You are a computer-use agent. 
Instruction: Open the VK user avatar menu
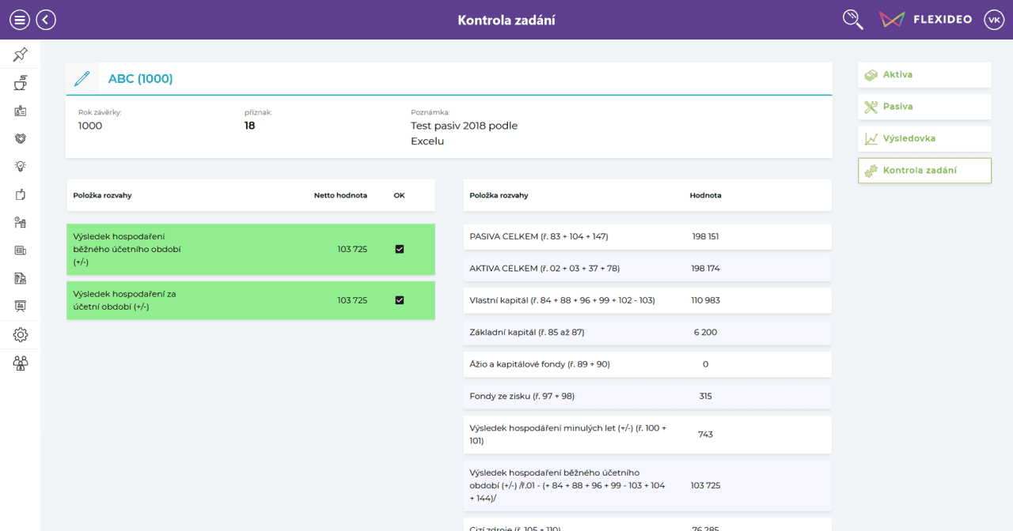tap(994, 20)
